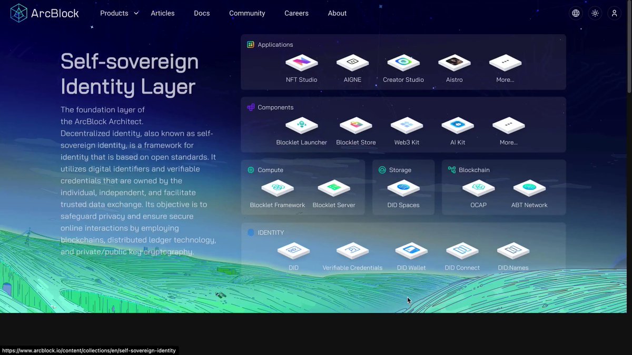This screenshot has height=355, width=632.
Task: Open the DID Spaces tile icon
Action: pos(403,188)
